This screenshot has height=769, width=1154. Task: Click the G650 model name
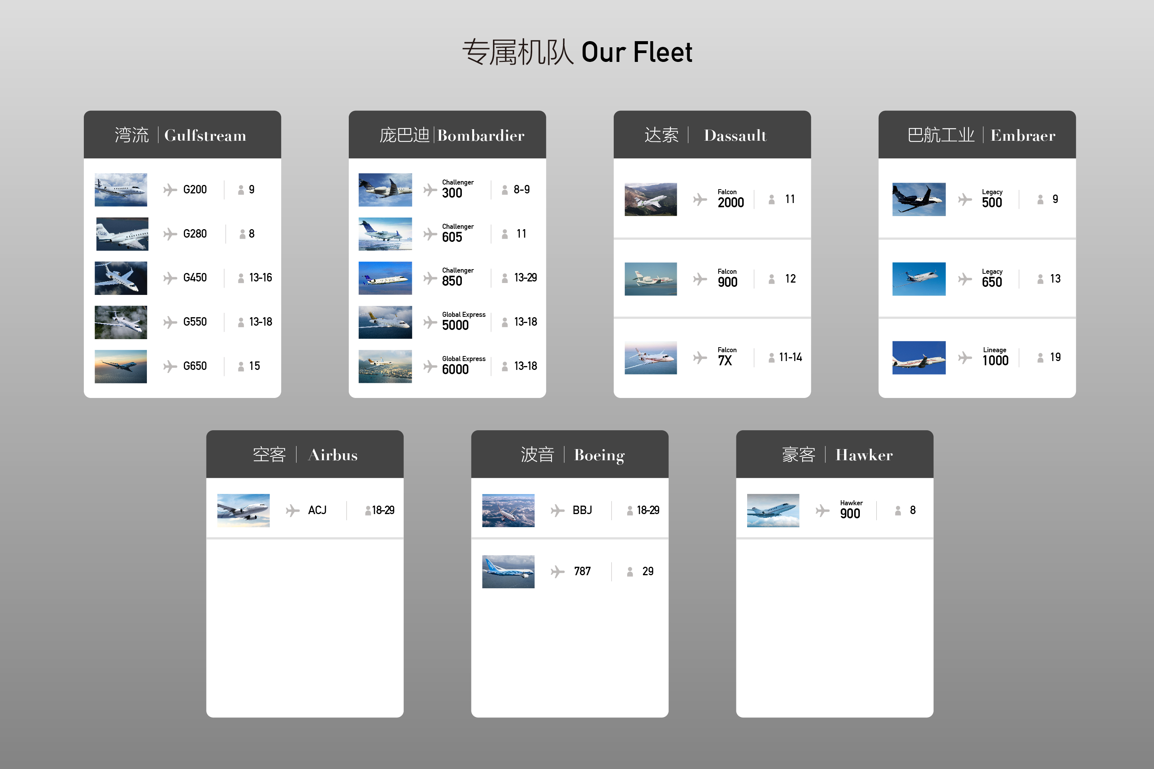tap(195, 366)
